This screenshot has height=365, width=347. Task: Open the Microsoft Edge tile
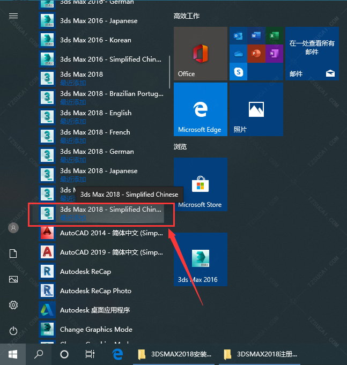pyautogui.click(x=201, y=109)
